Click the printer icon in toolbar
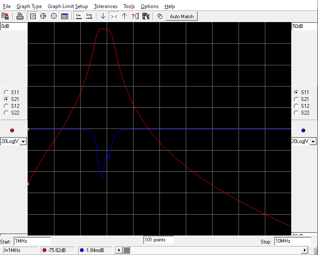 pos(20,16)
